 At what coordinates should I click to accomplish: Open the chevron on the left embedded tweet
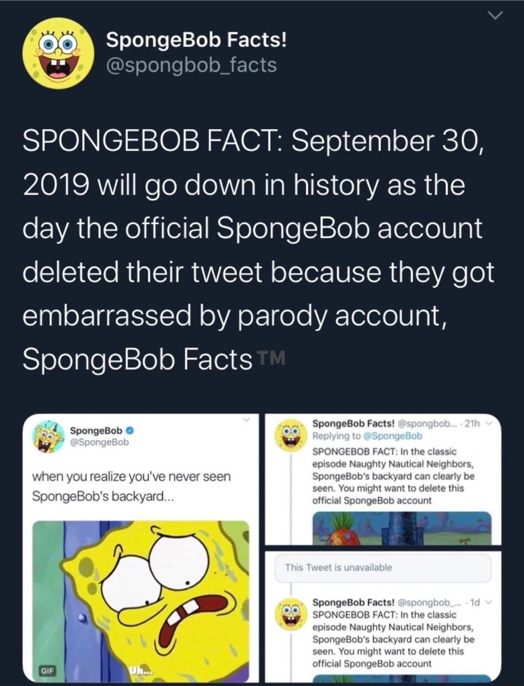pos(246,419)
